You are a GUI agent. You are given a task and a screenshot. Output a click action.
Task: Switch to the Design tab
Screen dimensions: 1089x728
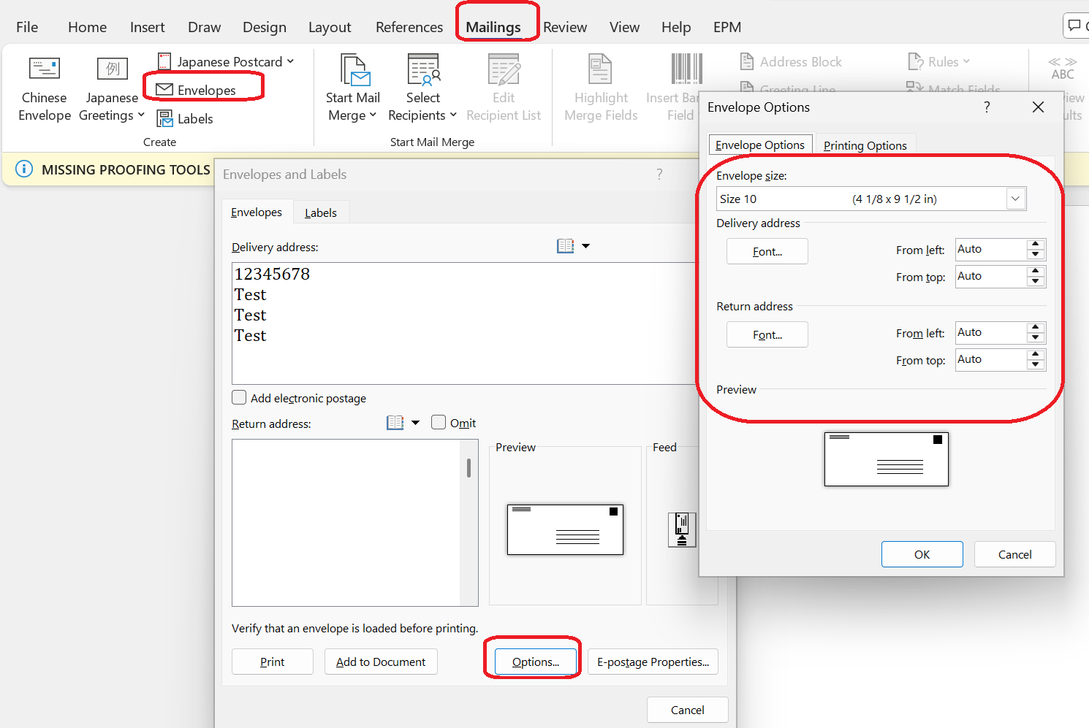(x=264, y=27)
